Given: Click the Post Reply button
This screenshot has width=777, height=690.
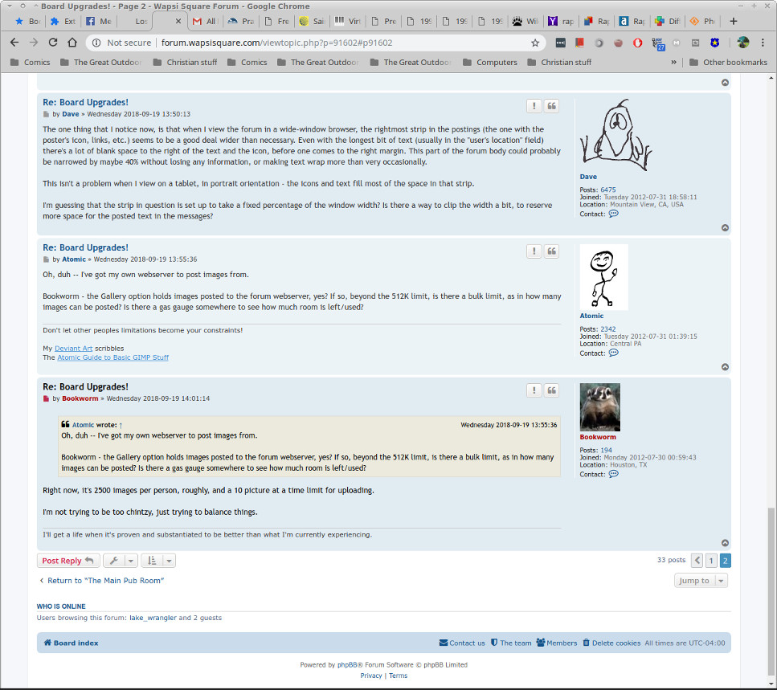Looking at the screenshot, I should pos(68,561).
